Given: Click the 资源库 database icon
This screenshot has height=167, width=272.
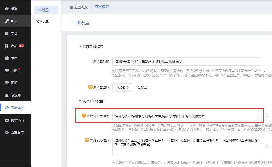Looking at the screenshot, I should tap(7, 95).
